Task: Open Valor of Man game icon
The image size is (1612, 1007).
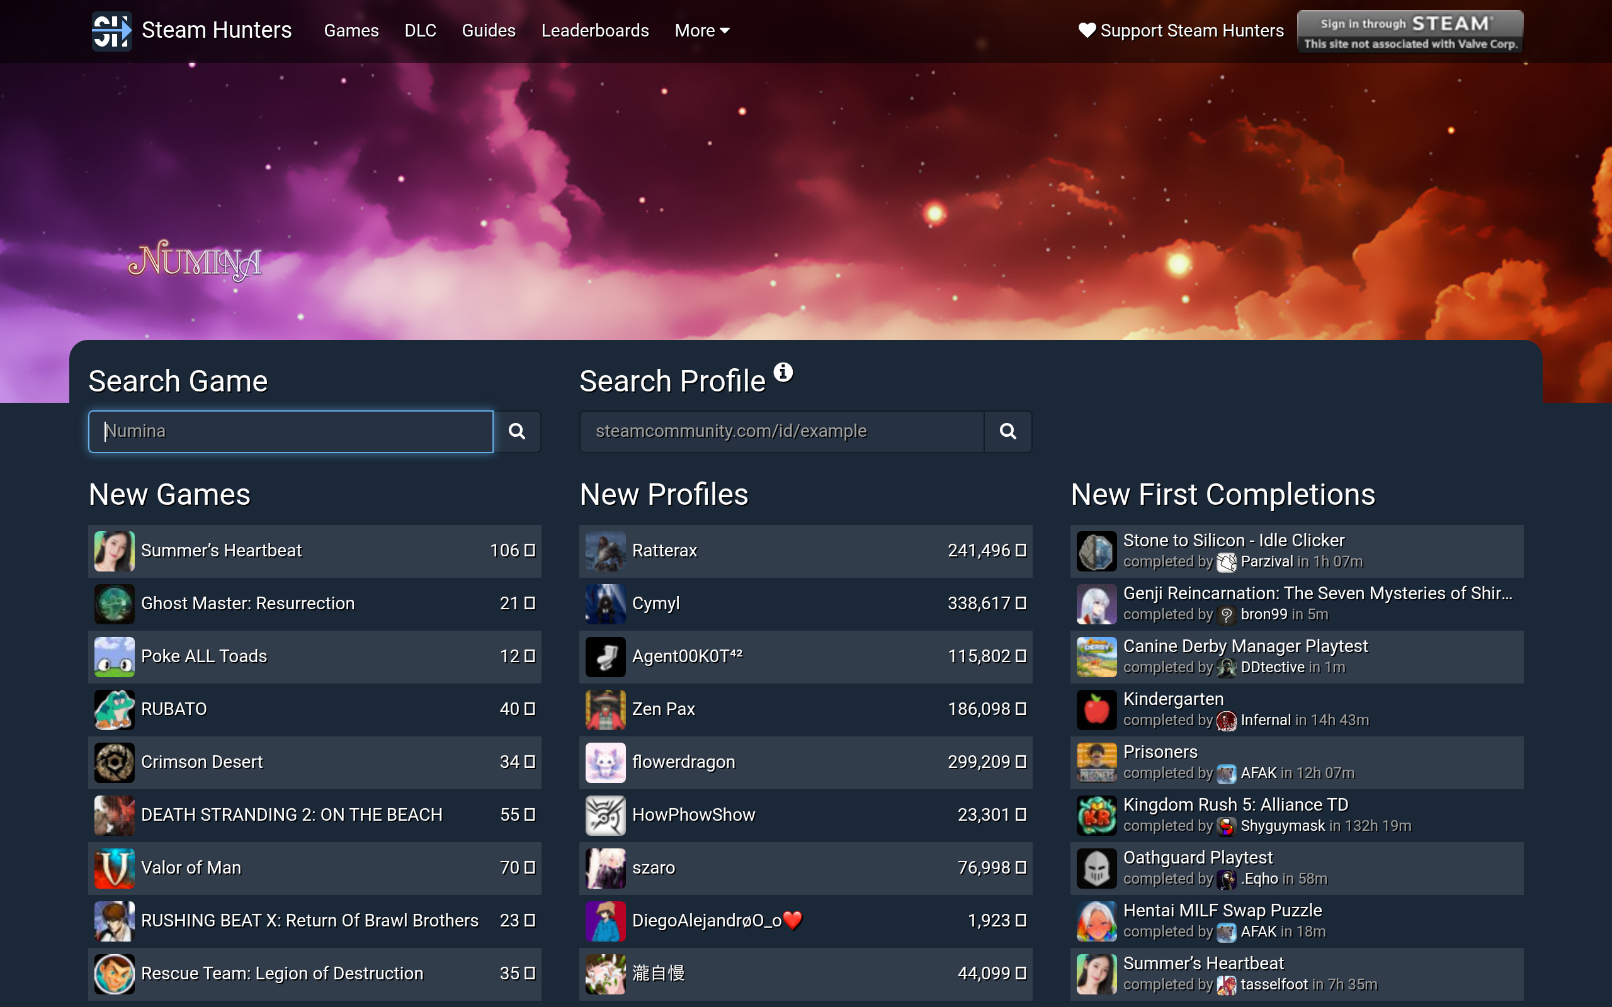Action: click(114, 868)
